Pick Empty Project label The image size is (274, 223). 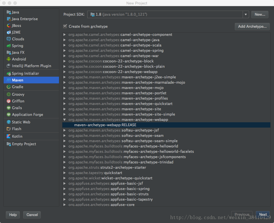pyautogui.click(x=24, y=144)
